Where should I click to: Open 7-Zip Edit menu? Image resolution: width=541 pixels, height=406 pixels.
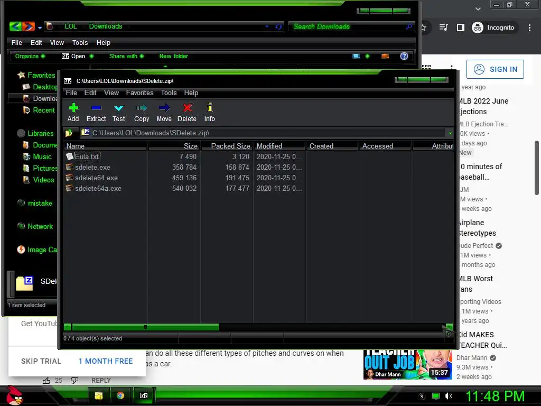click(90, 93)
